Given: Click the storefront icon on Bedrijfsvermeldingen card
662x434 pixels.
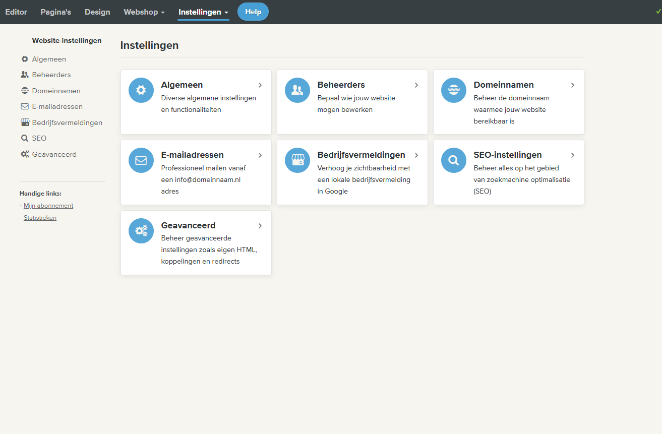Looking at the screenshot, I should pos(297,160).
